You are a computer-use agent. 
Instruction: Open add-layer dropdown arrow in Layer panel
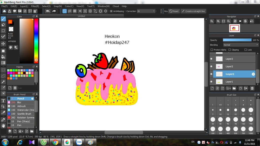[230, 88]
